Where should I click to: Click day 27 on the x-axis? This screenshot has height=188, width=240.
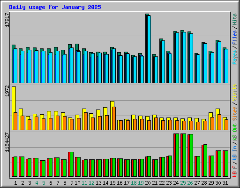tap(197, 183)
